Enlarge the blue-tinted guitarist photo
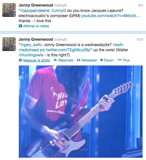146x160 pixels. click(x=81, y=112)
